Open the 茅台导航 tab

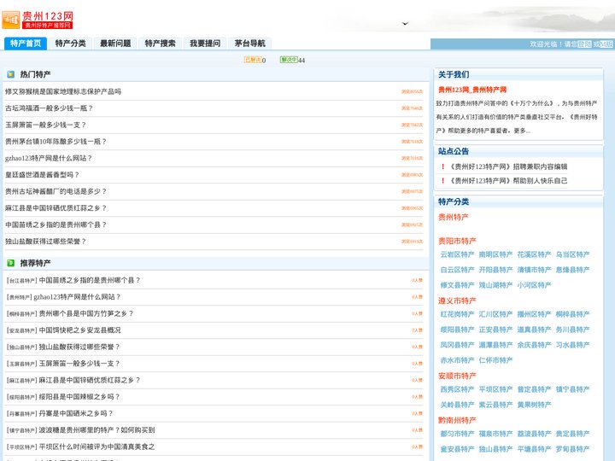click(249, 44)
